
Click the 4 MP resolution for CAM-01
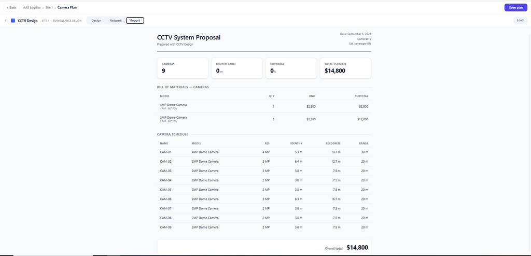coord(266,152)
